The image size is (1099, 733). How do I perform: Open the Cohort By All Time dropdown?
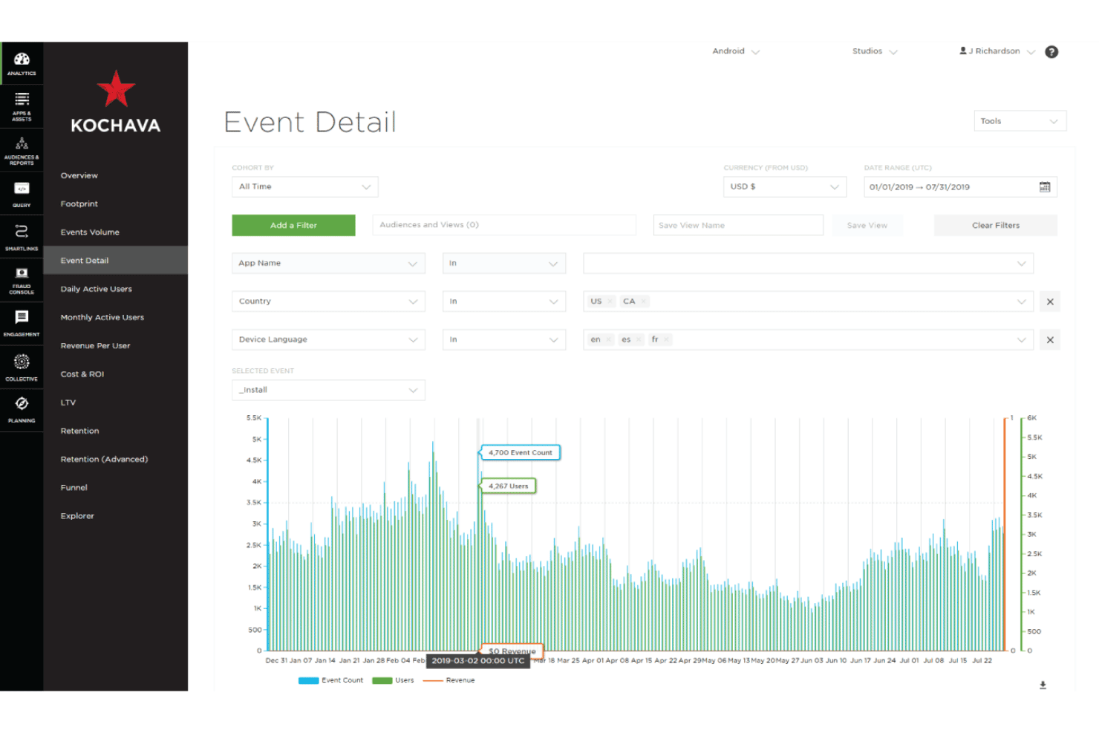pyautogui.click(x=305, y=186)
